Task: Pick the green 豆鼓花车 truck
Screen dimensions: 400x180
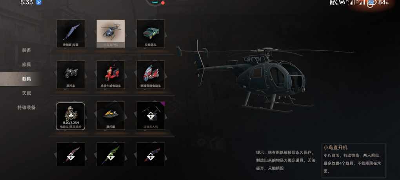Action: (x=151, y=34)
